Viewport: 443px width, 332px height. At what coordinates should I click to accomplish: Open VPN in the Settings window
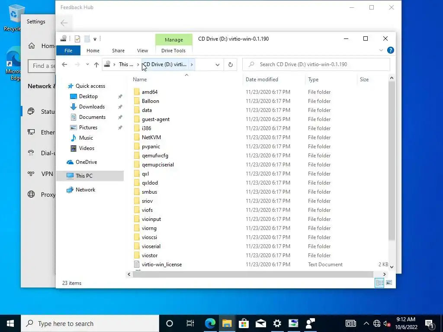coord(47,174)
